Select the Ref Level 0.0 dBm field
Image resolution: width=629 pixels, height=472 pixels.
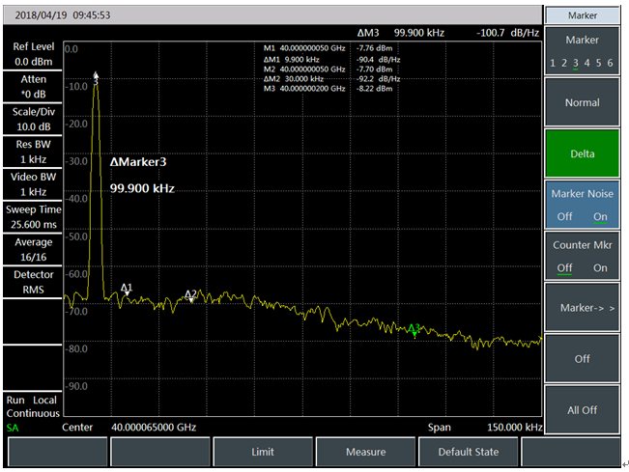(32, 54)
